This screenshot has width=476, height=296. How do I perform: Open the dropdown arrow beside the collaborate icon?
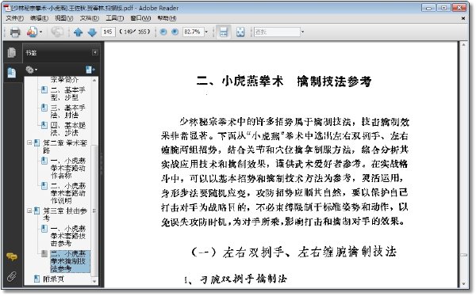pos(41,32)
